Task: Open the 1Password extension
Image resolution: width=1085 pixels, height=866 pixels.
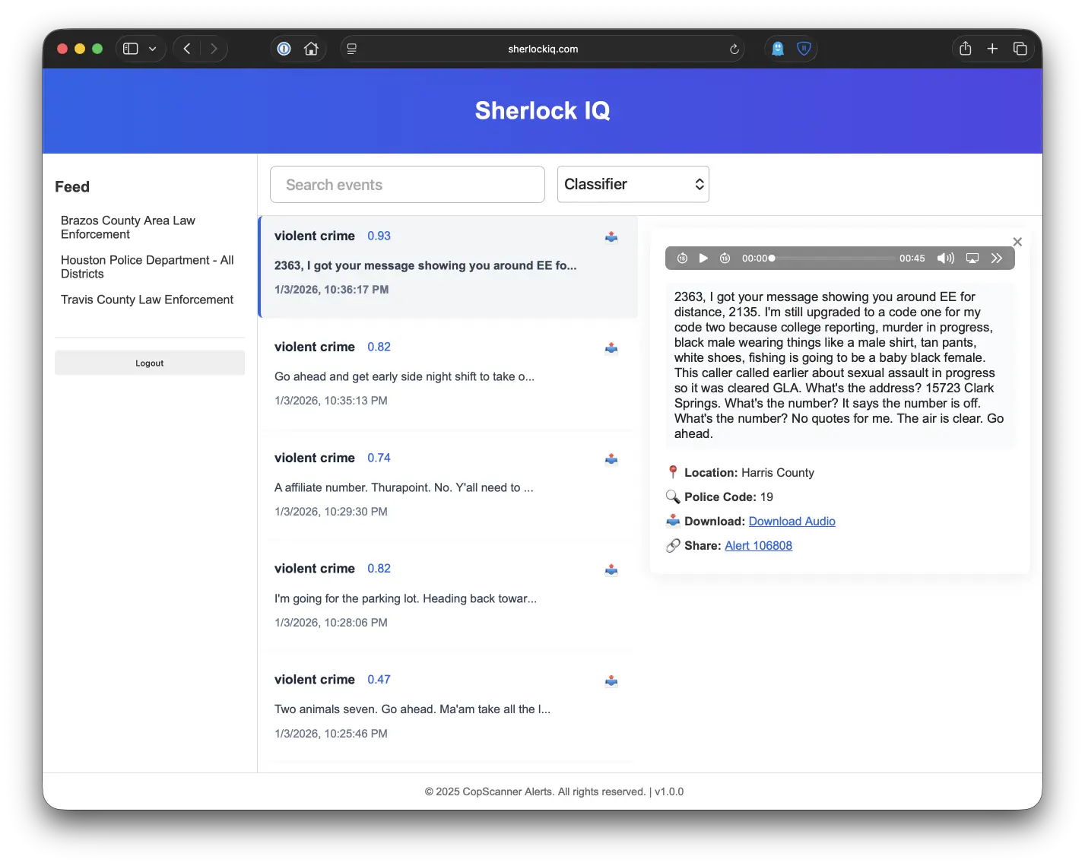Action: [x=284, y=49]
